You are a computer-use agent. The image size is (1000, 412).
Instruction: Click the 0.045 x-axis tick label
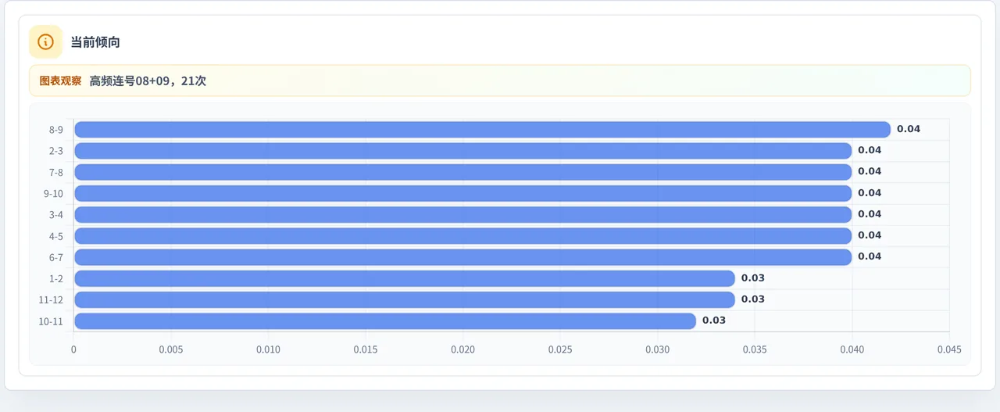point(949,349)
